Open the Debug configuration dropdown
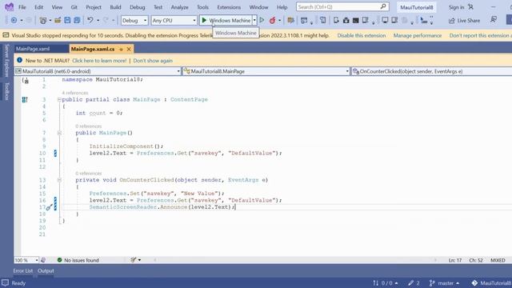The width and height of the screenshot is (512, 288). (134, 20)
